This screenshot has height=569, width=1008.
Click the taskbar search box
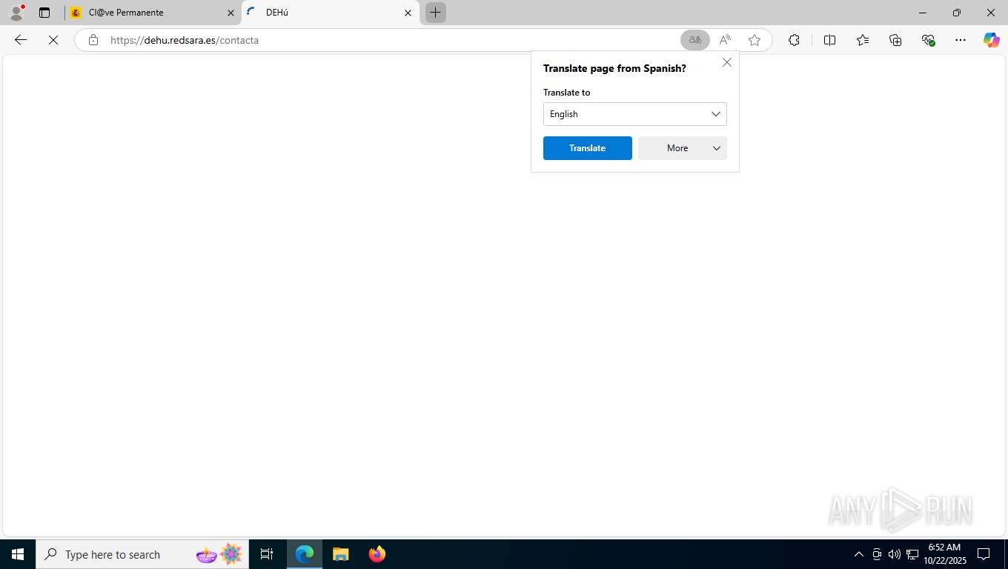coord(142,554)
